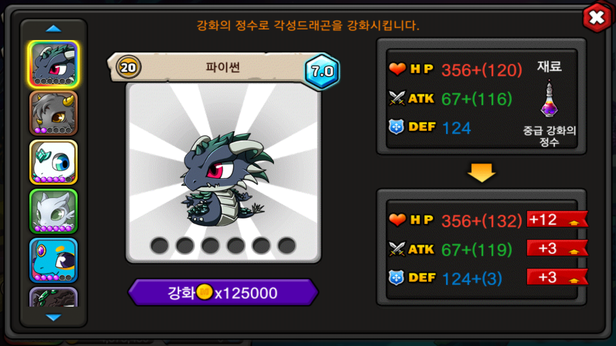Tap the 7.0 hexagon grade badge
Screen dimensions: 616x346
[x=322, y=71]
